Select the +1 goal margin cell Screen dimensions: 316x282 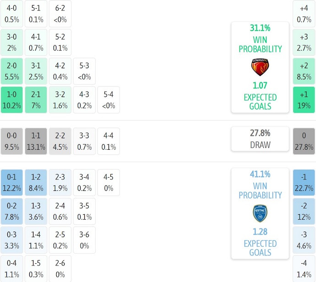[304, 100]
